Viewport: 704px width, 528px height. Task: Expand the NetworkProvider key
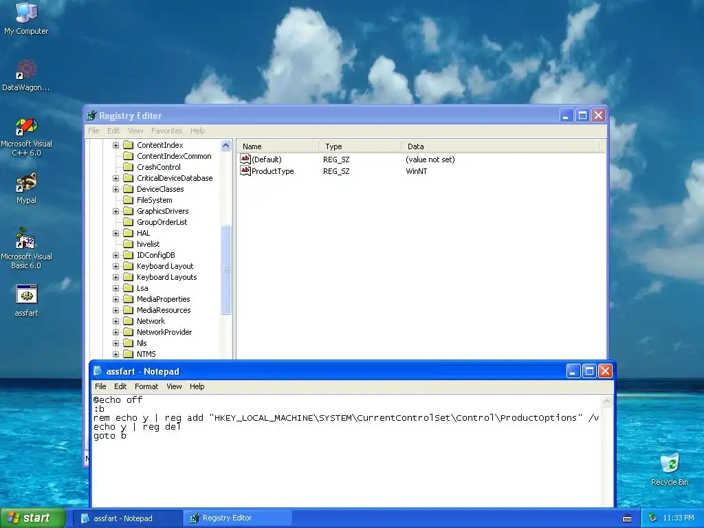click(115, 332)
